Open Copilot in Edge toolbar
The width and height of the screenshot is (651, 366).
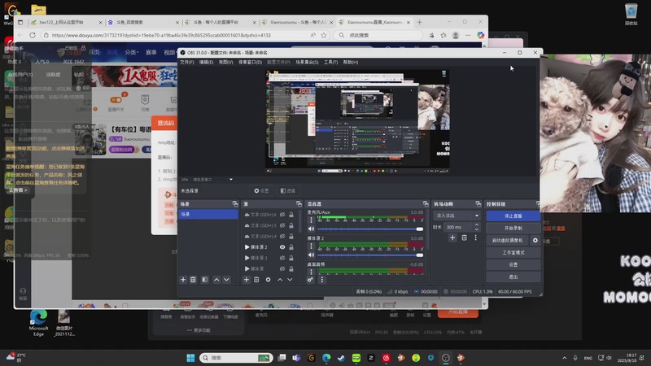pos(480,35)
